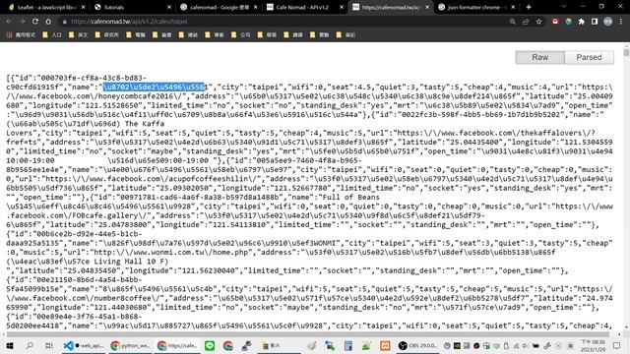Open Task View on the taskbar
This screenshot has width=630, height=354.
48,345
